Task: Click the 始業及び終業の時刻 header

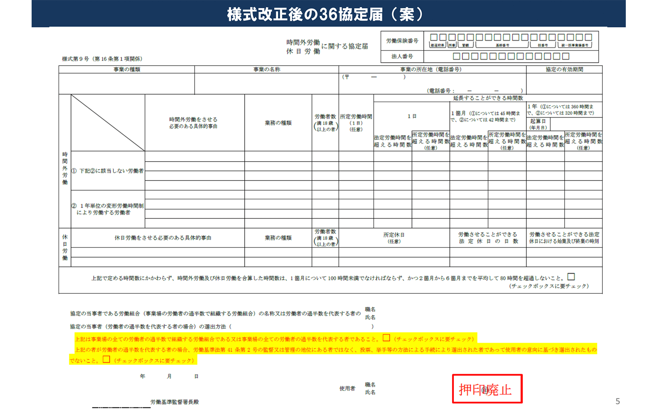Action: click(x=564, y=238)
